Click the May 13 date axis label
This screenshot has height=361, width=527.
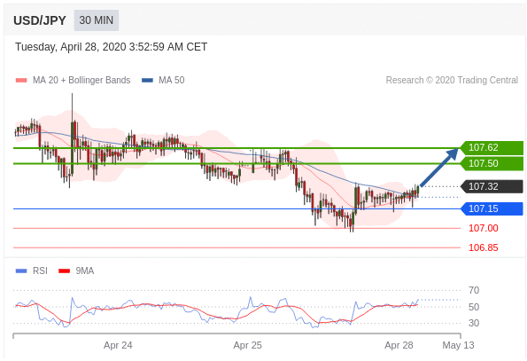click(x=458, y=345)
